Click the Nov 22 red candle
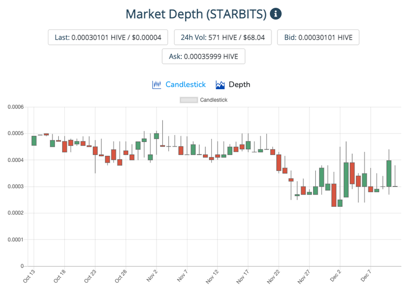412x293 pixels. click(x=279, y=162)
